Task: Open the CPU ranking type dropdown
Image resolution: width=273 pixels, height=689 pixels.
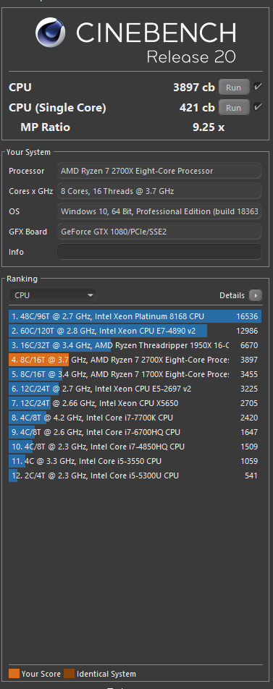Action: tap(53, 295)
